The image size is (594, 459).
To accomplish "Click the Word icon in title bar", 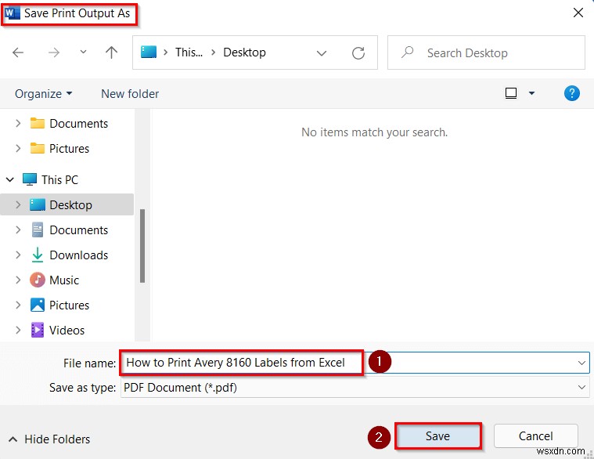I will click(12, 13).
